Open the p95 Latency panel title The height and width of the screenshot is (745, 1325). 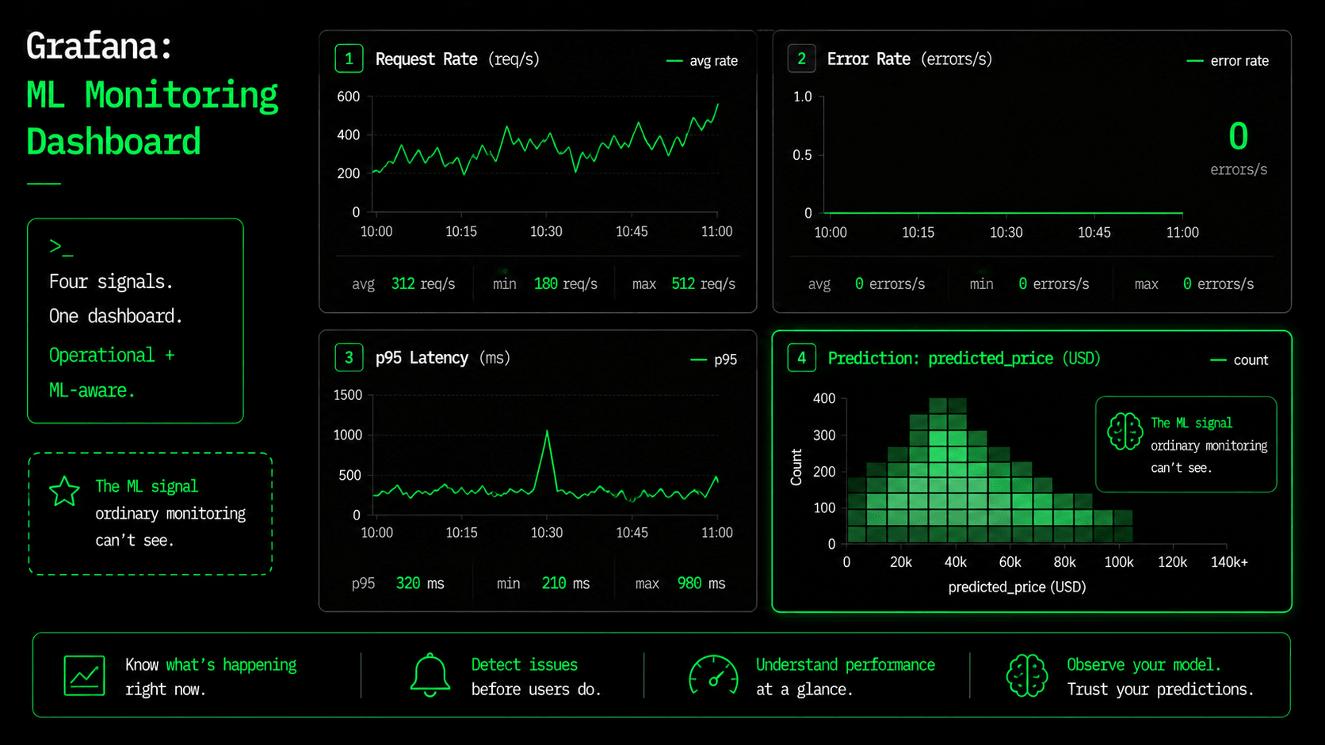[442, 357]
